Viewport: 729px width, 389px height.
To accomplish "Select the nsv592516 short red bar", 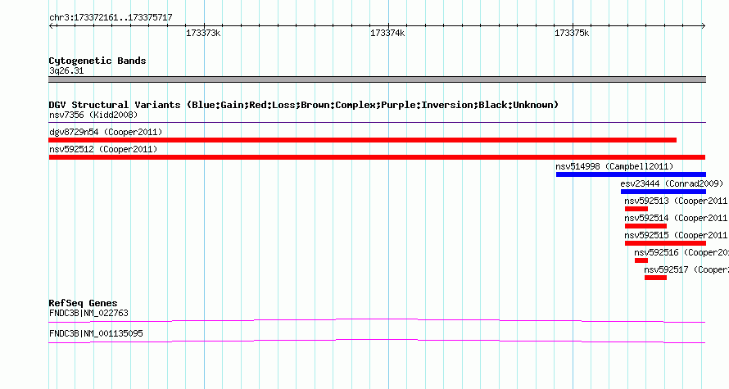I will click(641, 260).
